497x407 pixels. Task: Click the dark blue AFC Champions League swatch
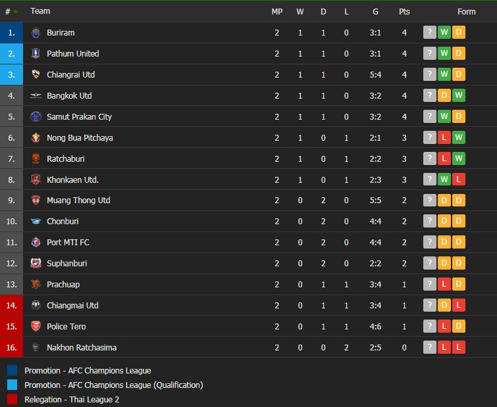pos(13,370)
